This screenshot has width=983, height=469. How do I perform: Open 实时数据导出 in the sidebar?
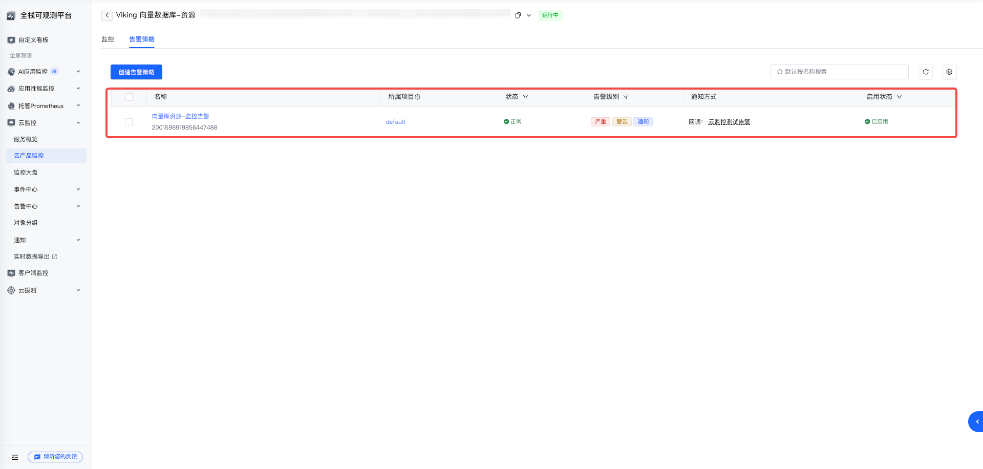pyautogui.click(x=32, y=257)
